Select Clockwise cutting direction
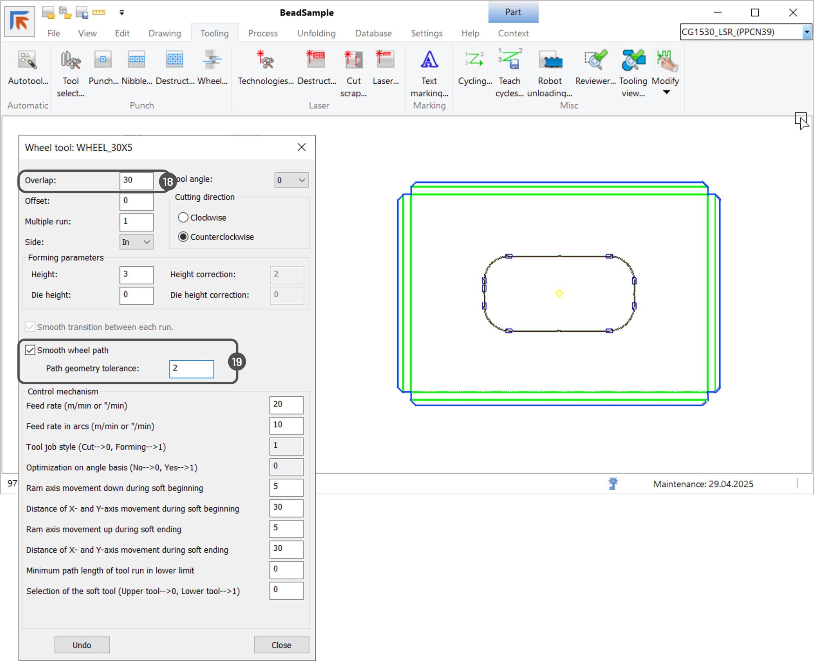814x661 pixels. 183,217
